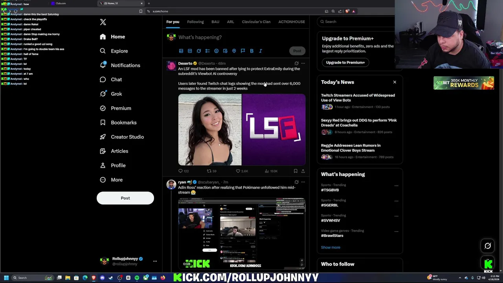
Task: Click the x.com/home address bar
Action: click(236, 11)
